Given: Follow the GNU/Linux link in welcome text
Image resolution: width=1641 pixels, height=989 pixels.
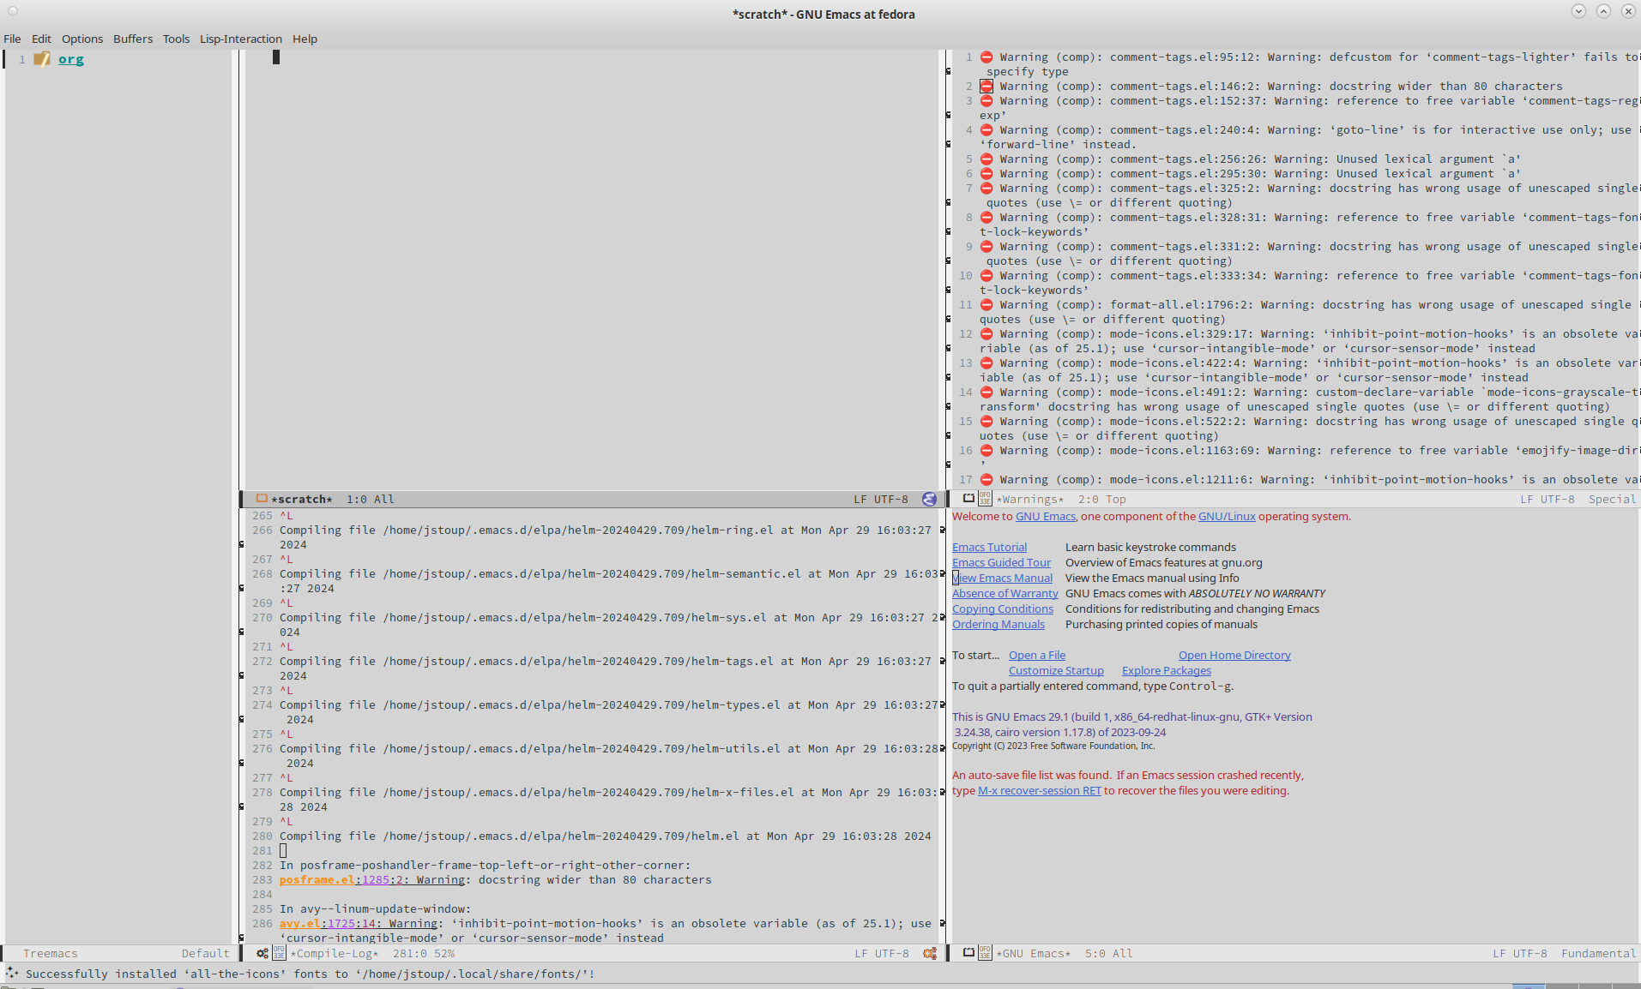Looking at the screenshot, I should [x=1227, y=516].
